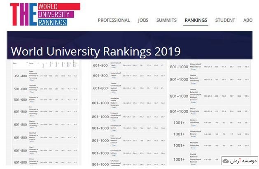This screenshot has height=169, width=259.
Task: Click the 1001+ rank in Kharazmi row
Action: pos(179,146)
